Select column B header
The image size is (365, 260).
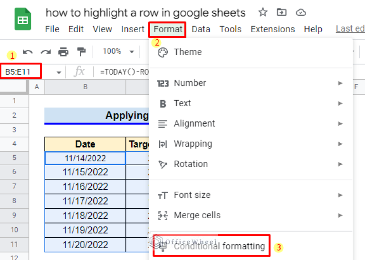(x=85, y=87)
